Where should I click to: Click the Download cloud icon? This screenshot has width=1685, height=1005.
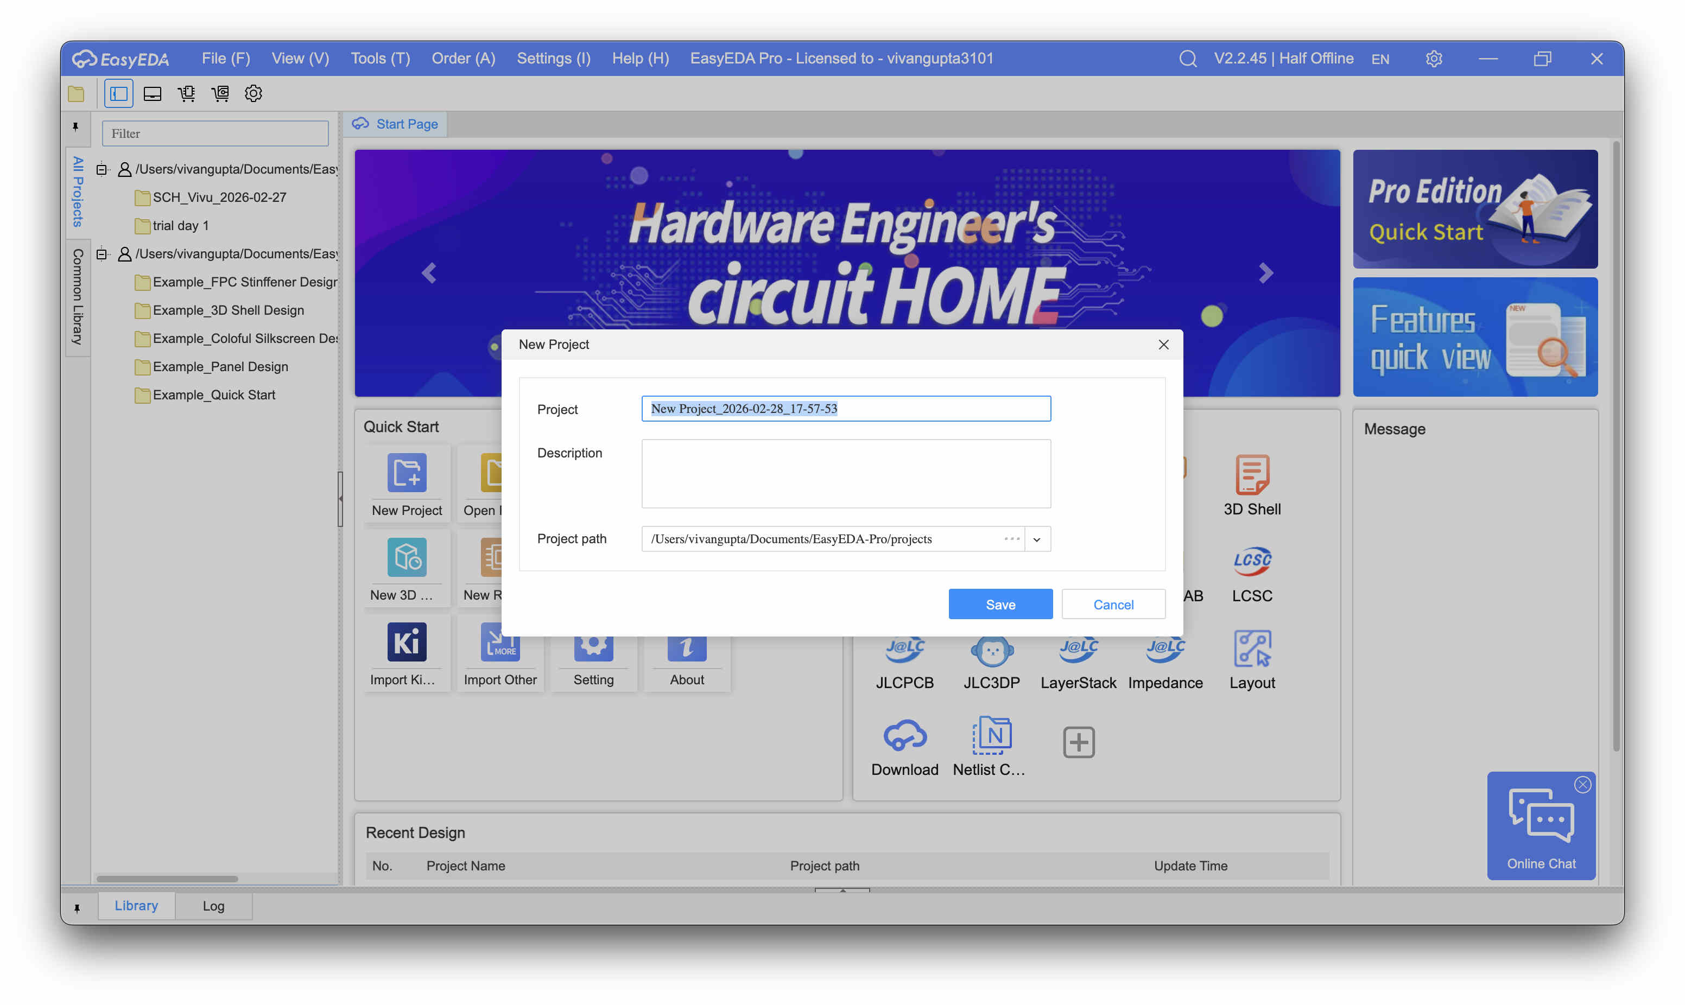pos(904,735)
